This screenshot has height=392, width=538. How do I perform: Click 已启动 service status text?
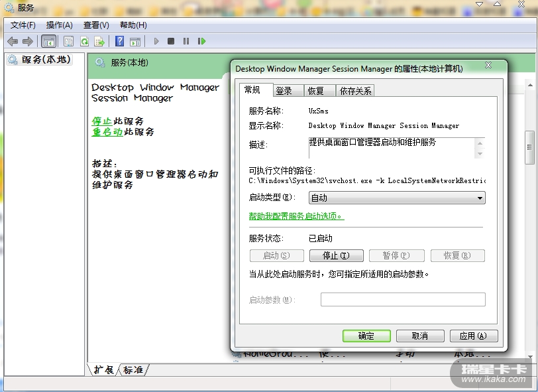[x=321, y=238]
